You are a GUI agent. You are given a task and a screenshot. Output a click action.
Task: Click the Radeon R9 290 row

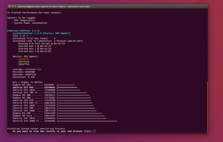(57, 113)
